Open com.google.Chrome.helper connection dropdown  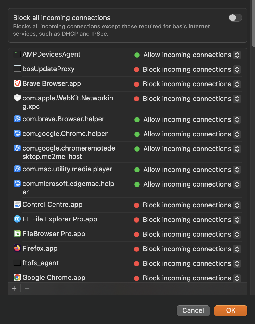pos(237,134)
